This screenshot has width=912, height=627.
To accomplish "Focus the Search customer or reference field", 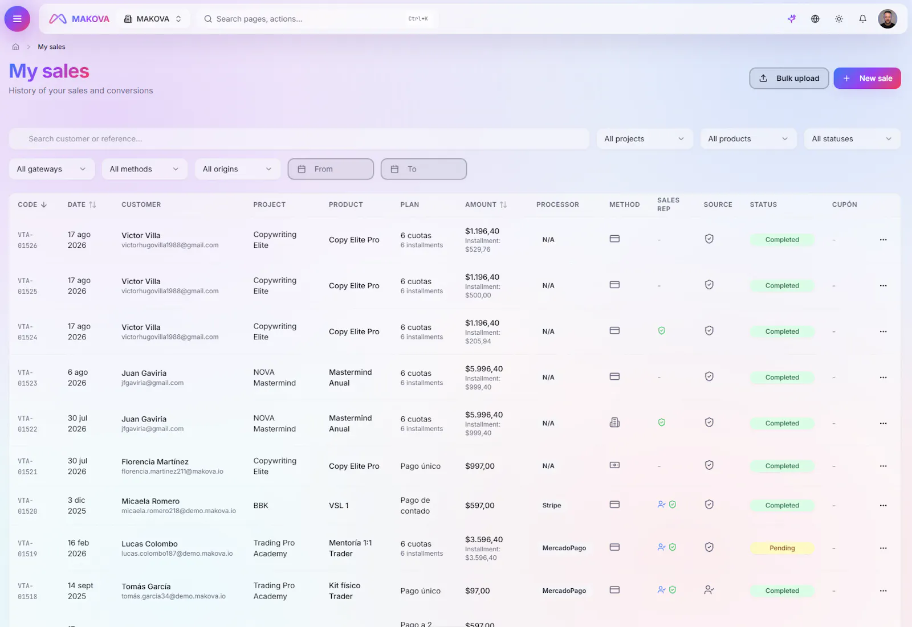I will (x=299, y=139).
